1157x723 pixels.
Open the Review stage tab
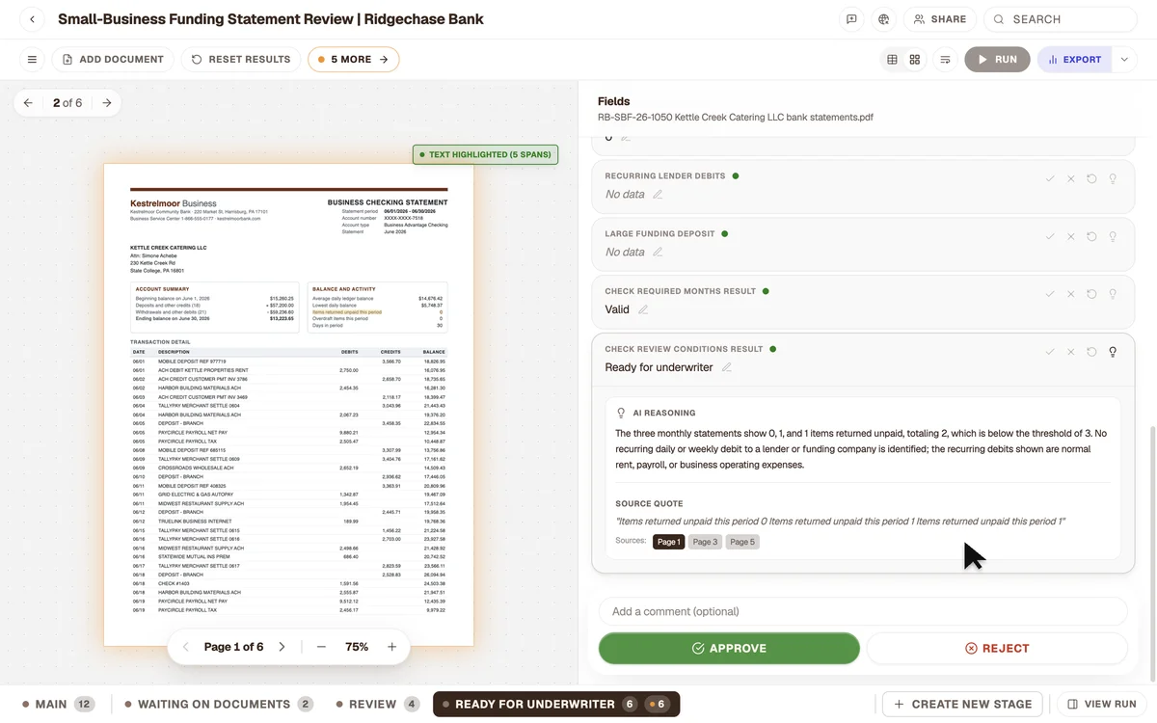point(377,705)
